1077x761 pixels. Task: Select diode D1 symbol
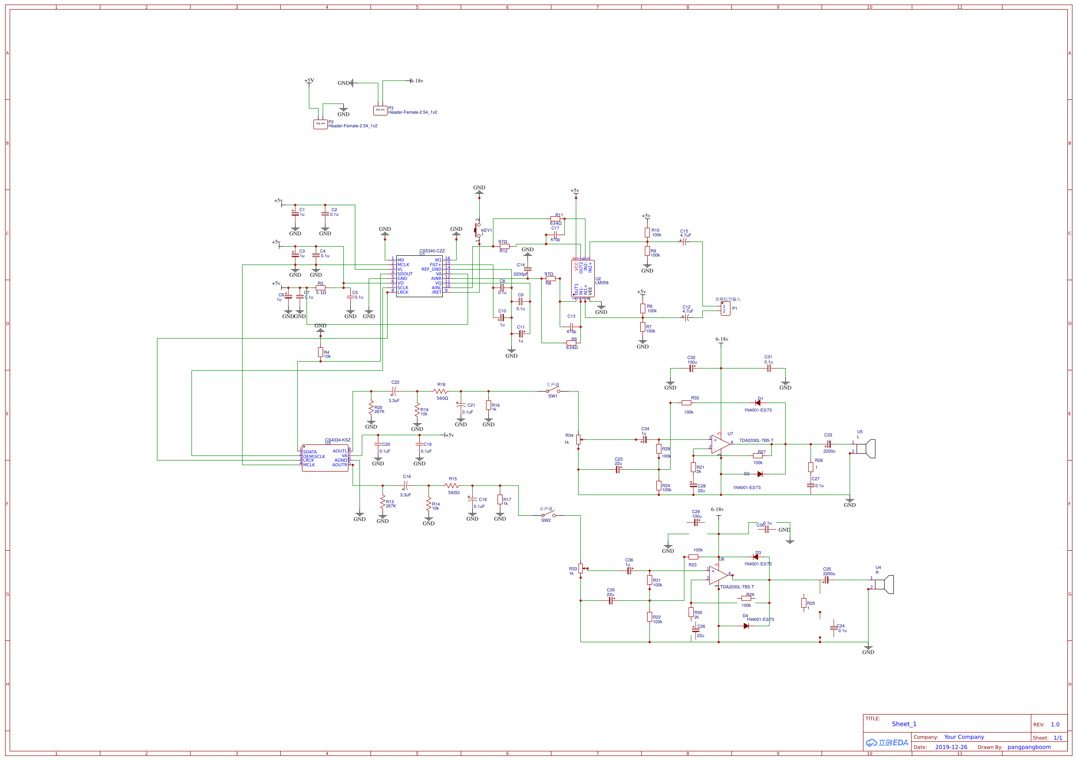coord(758,402)
